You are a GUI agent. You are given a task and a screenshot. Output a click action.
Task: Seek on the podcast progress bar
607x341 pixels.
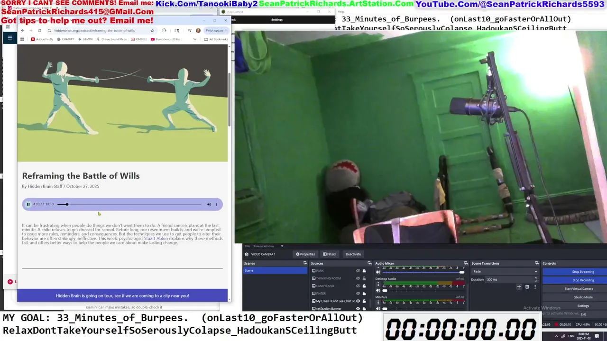tap(129, 205)
